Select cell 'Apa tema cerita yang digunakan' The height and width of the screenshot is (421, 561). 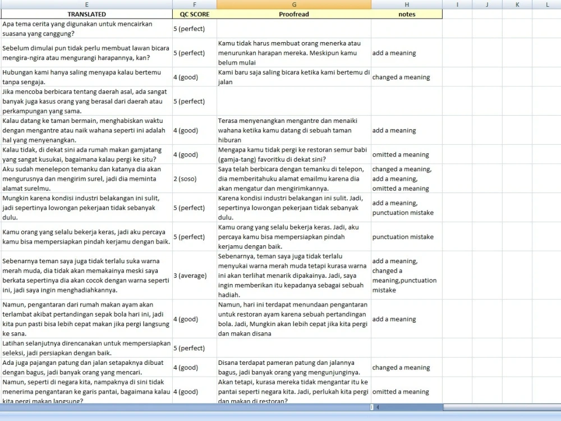pos(86,29)
